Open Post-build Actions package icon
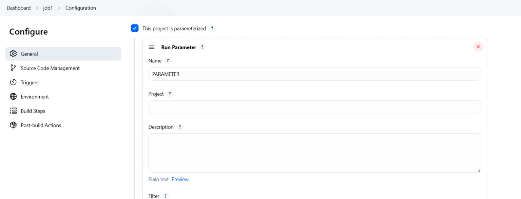521x199 pixels. pyautogui.click(x=13, y=125)
